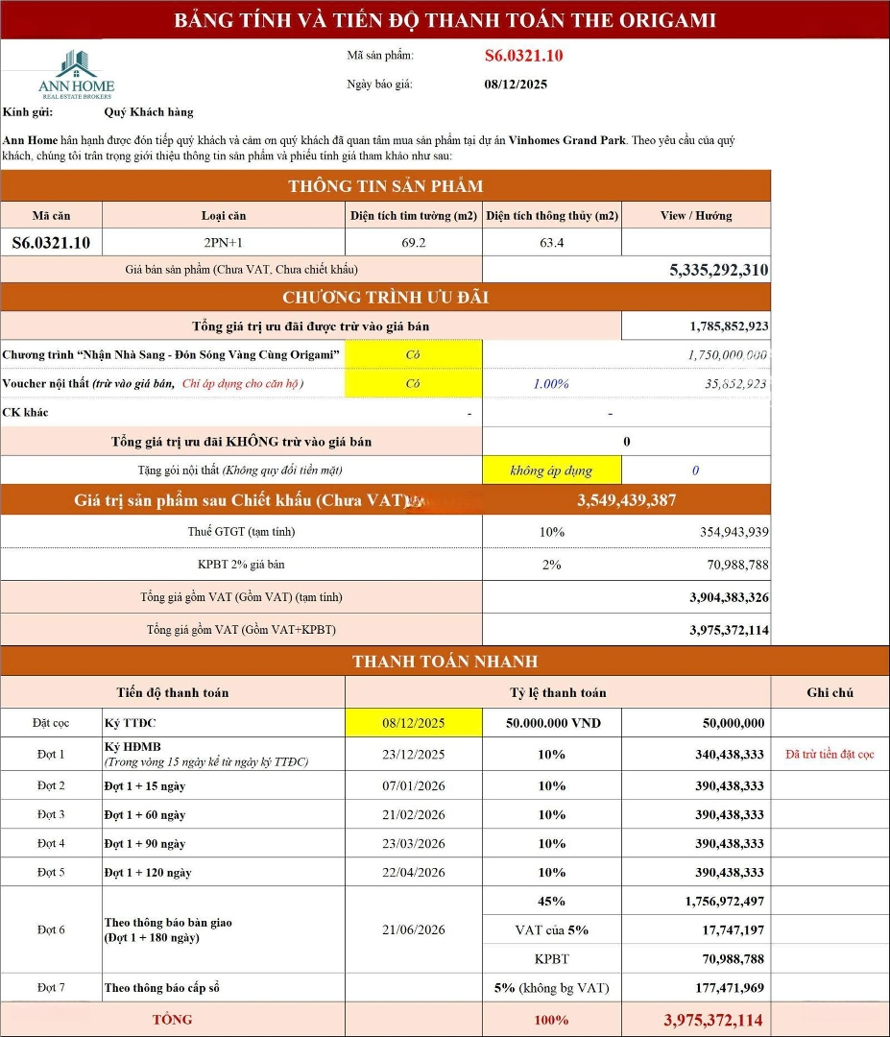Click the Đợt 3 date 21/02/2026
Screen dimensions: 890x1037
[413, 814]
